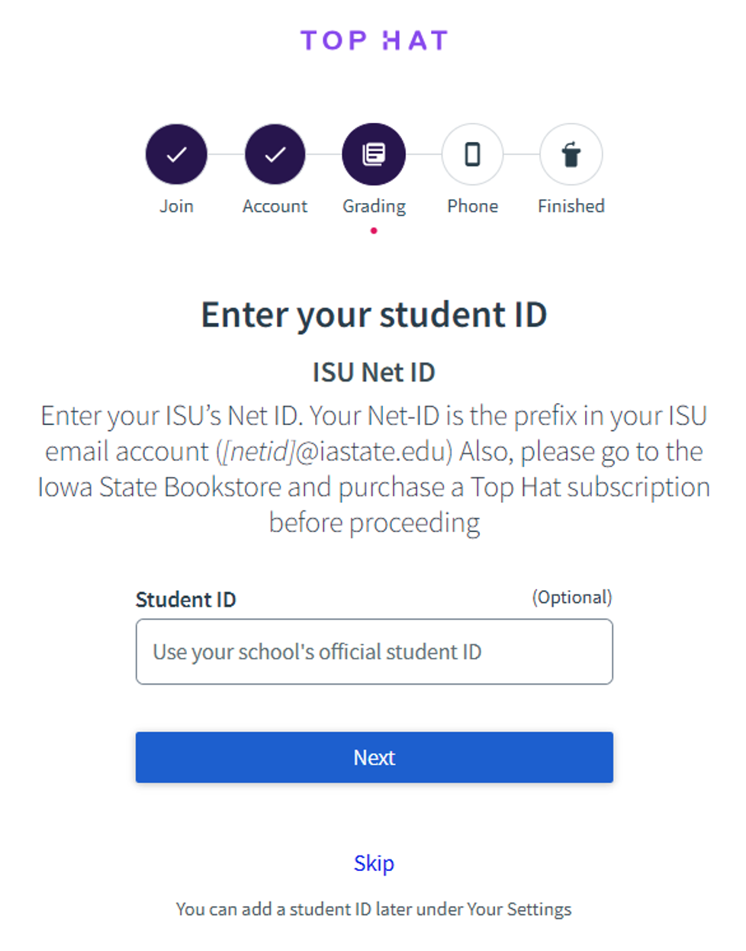Click the pink progress dot below Grading
This screenshot has width=746, height=951.
[374, 228]
